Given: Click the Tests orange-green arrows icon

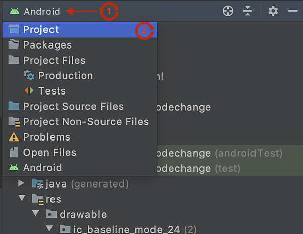Looking at the screenshot, I should click(x=29, y=90).
